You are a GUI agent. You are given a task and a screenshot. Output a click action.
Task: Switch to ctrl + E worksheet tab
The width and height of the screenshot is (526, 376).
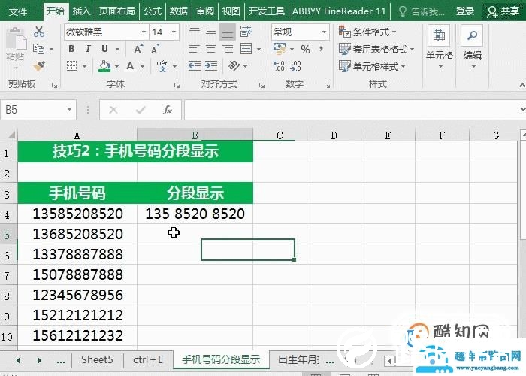click(148, 359)
